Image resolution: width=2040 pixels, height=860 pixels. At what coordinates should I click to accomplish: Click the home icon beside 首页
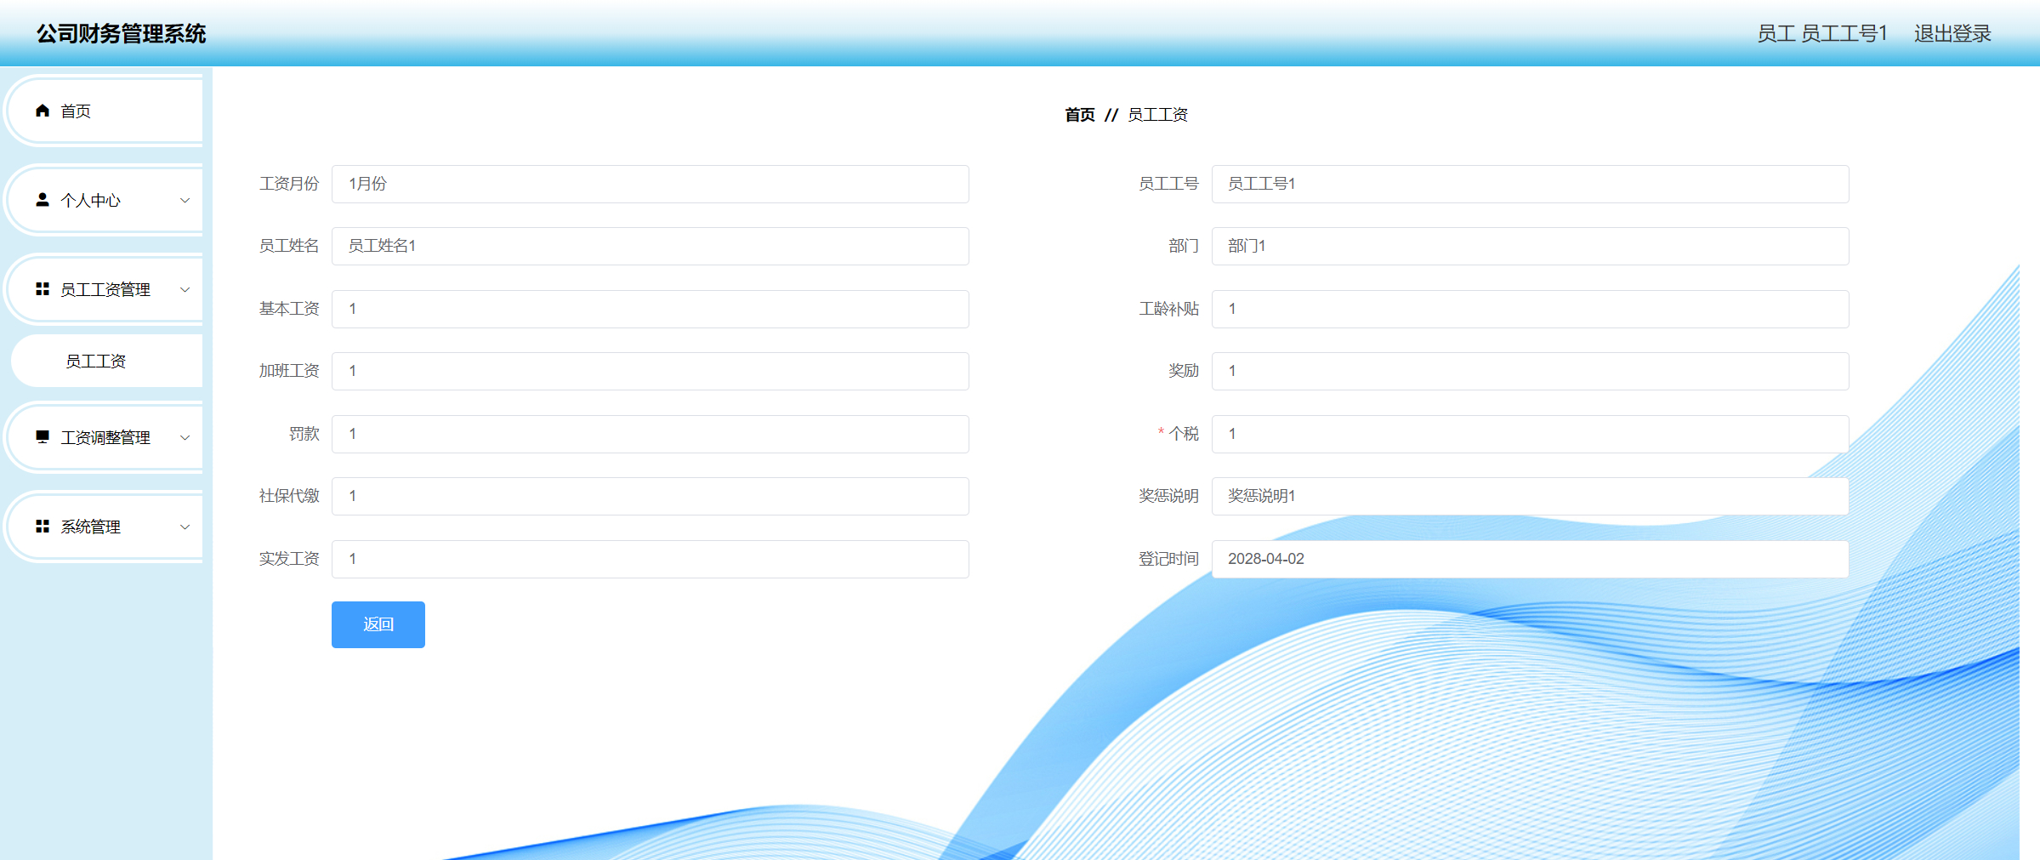point(43,111)
